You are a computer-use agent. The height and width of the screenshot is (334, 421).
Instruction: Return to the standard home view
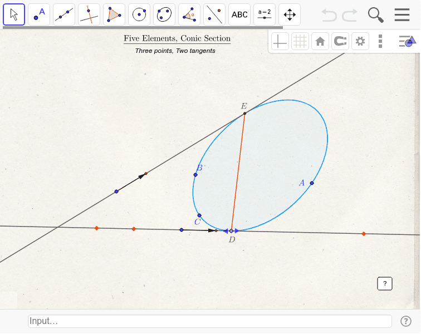point(320,41)
